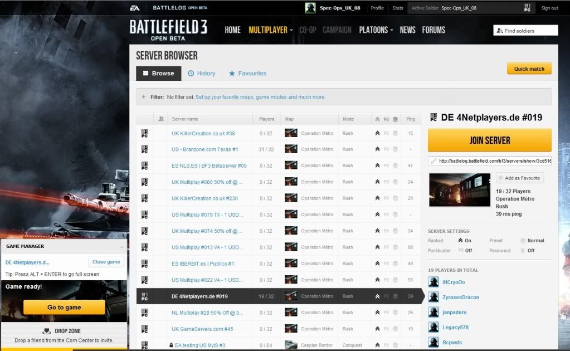
Task: Click the Find soldiers search field
Action: (525, 31)
